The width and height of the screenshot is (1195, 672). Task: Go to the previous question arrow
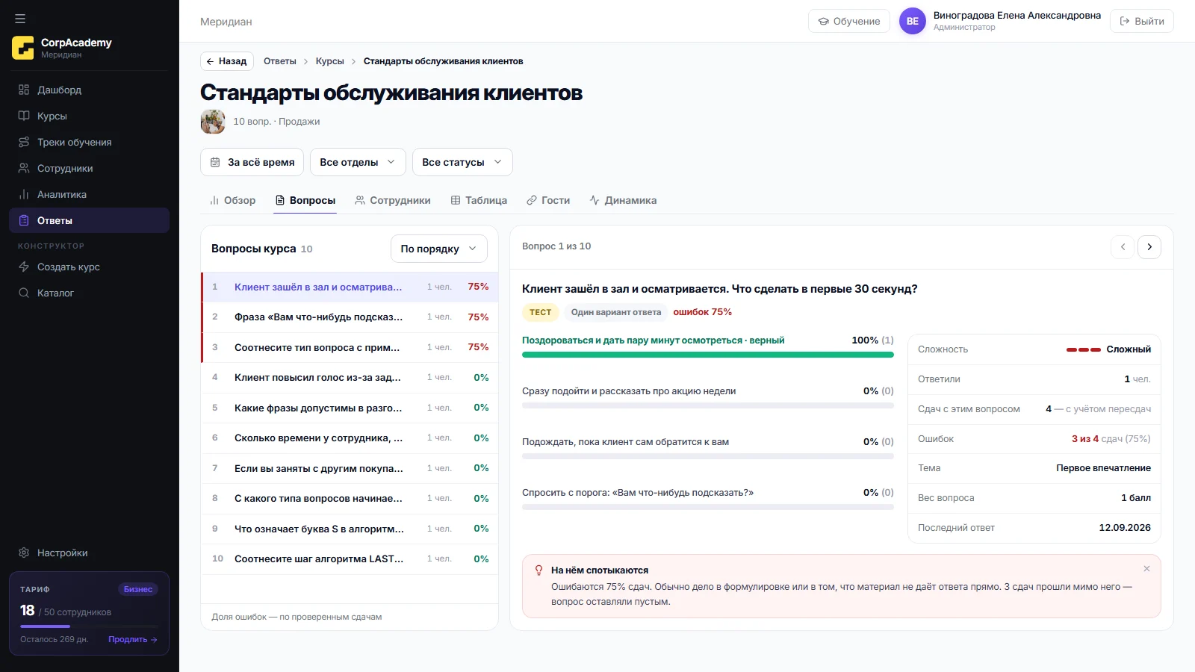click(1123, 246)
